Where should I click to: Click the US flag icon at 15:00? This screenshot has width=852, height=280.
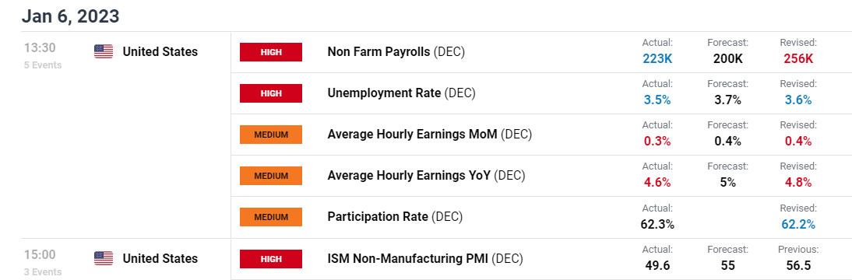click(104, 258)
